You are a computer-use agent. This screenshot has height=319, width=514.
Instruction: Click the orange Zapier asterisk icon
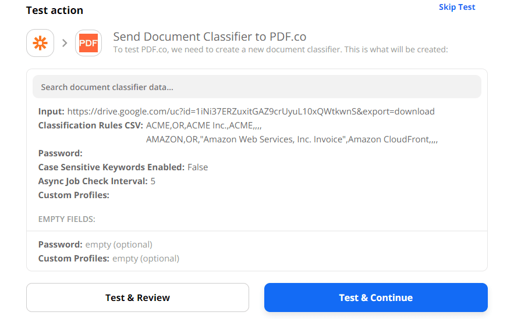coord(40,44)
